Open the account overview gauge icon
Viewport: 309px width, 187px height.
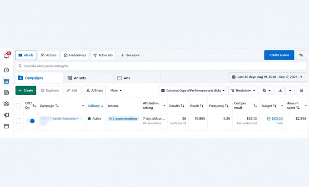point(6,70)
